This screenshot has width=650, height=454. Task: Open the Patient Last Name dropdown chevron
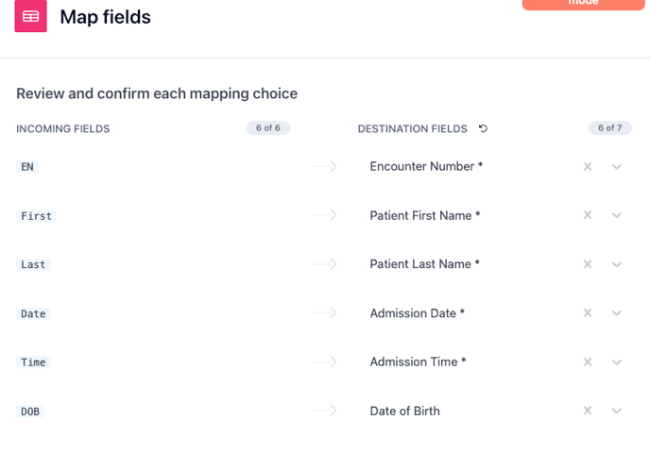617,264
